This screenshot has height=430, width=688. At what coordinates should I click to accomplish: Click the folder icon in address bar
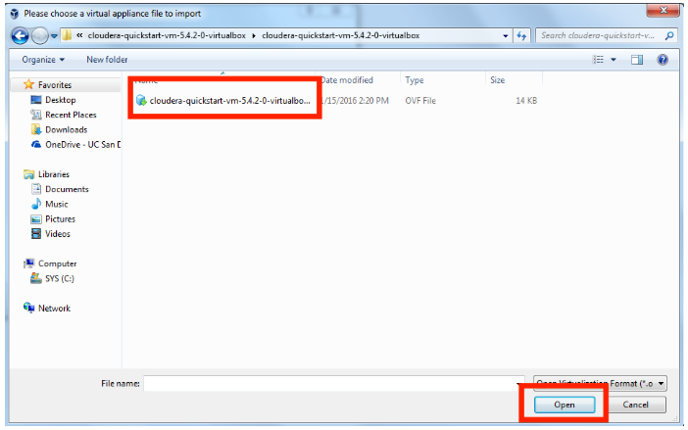67,35
